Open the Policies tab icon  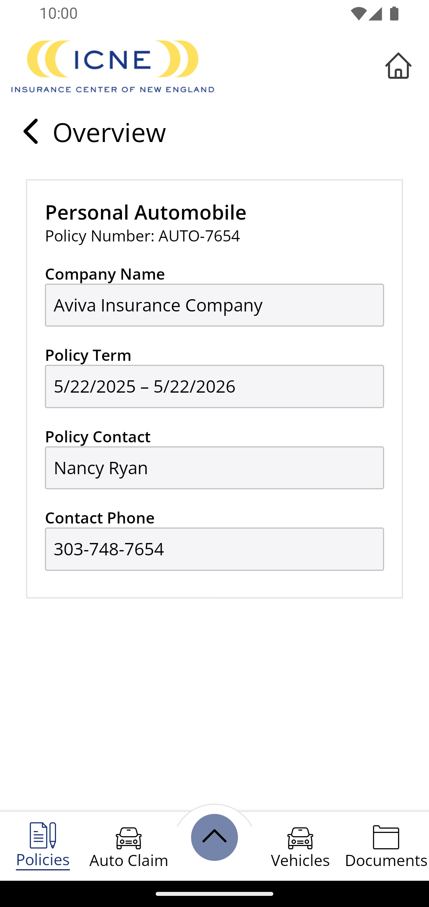43,835
